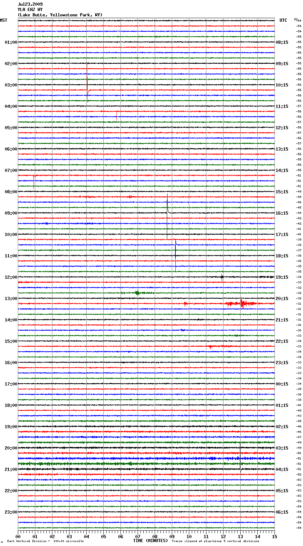
Task: Select the 16:00 MST hour label
Action: pyautogui.click(x=11, y=363)
